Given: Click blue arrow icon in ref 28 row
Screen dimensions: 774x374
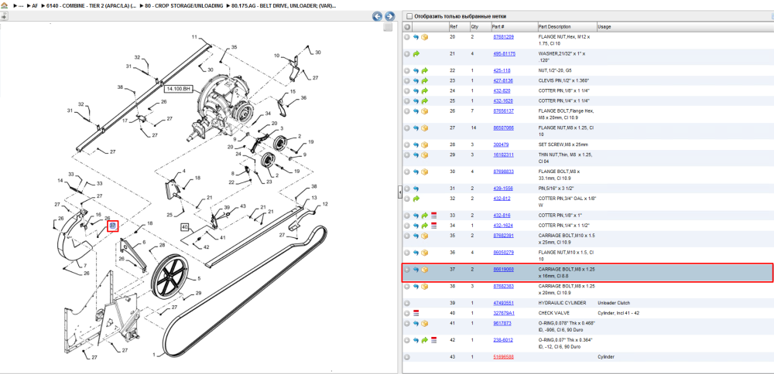Looking at the screenshot, I should [x=416, y=144].
